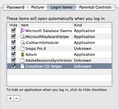Open the Parental Controls tab
119x109 pixels.
95,7
